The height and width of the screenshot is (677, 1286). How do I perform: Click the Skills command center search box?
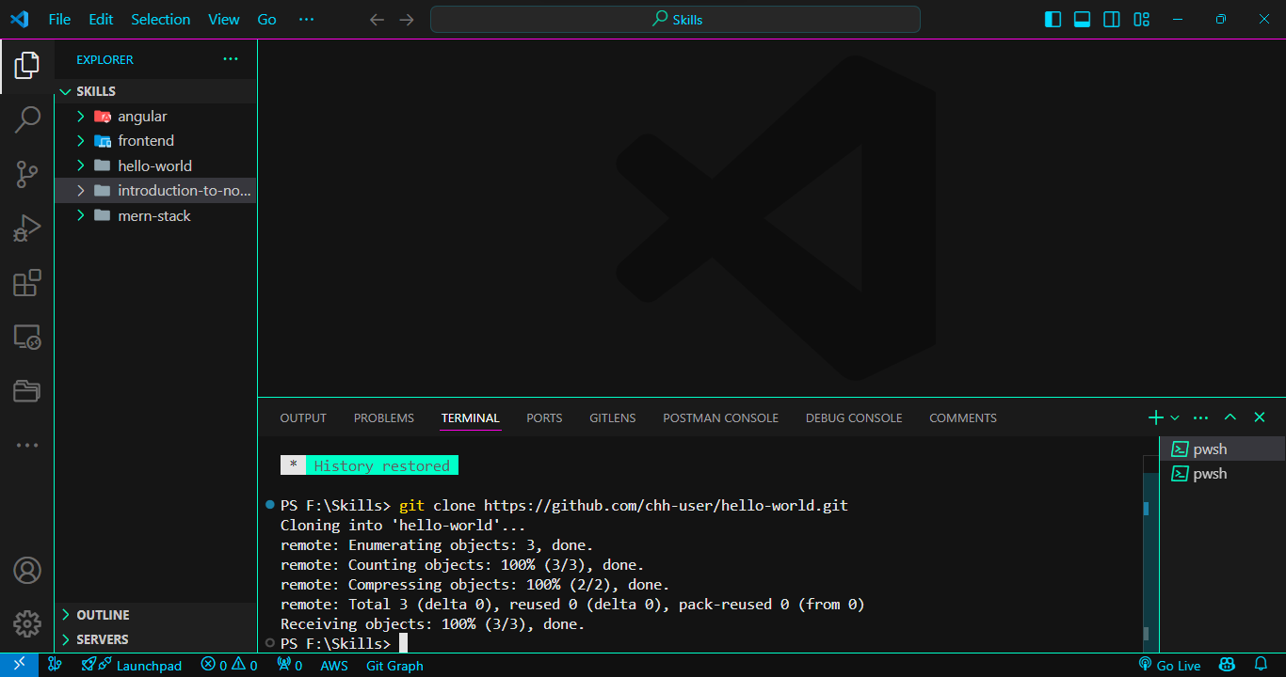pyautogui.click(x=675, y=20)
